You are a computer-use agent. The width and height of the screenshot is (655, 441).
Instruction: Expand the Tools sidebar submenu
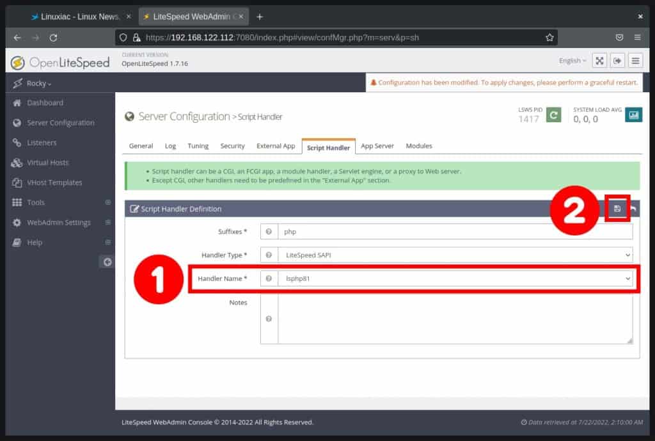[107, 202]
